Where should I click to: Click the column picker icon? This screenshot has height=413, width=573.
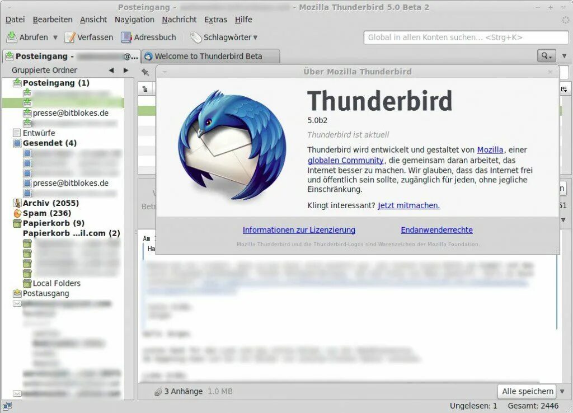(564, 89)
